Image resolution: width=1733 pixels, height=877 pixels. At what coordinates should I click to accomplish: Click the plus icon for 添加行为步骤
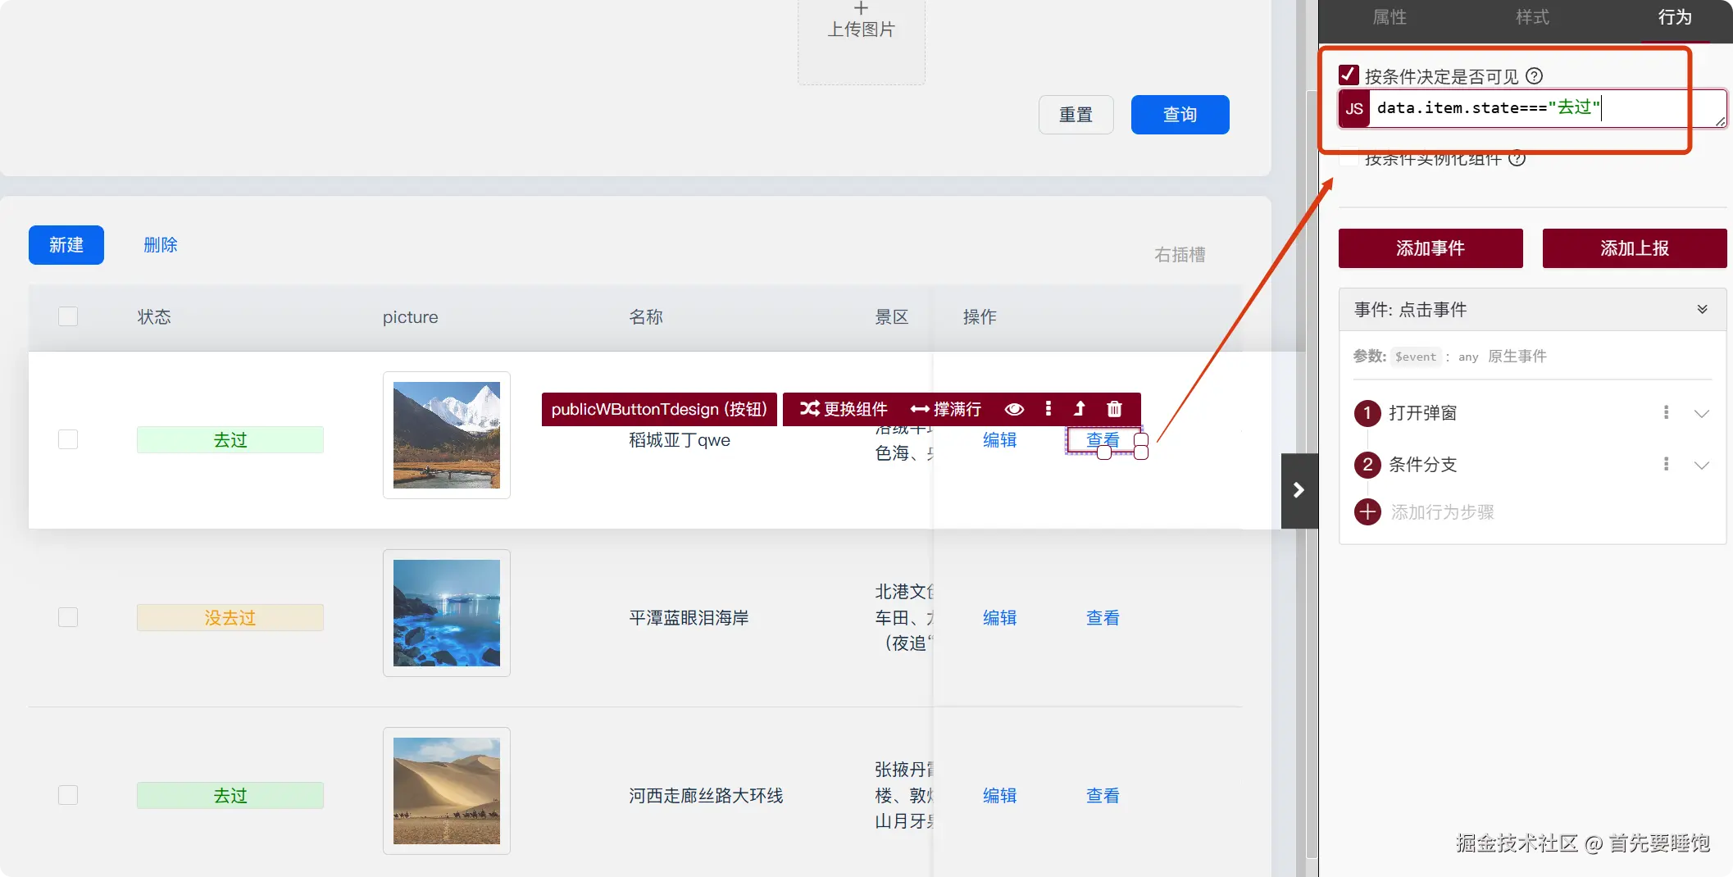[1367, 512]
